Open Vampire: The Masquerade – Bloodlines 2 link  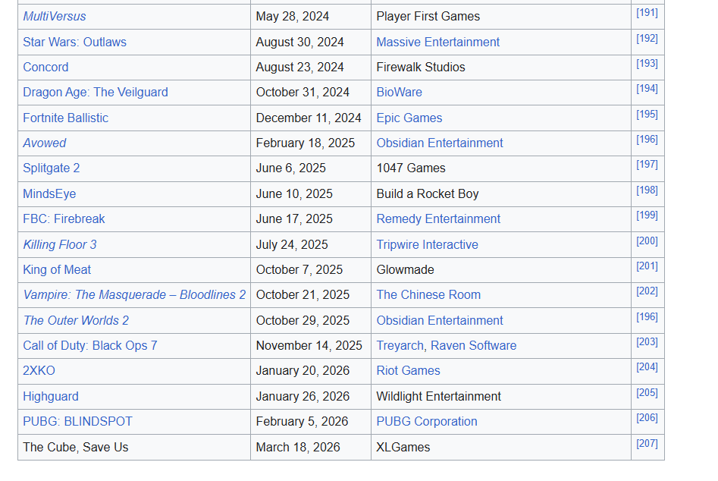[x=134, y=295]
